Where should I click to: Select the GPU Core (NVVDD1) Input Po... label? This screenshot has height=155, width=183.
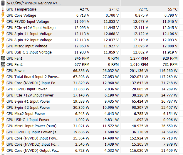click(x=33, y=83)
